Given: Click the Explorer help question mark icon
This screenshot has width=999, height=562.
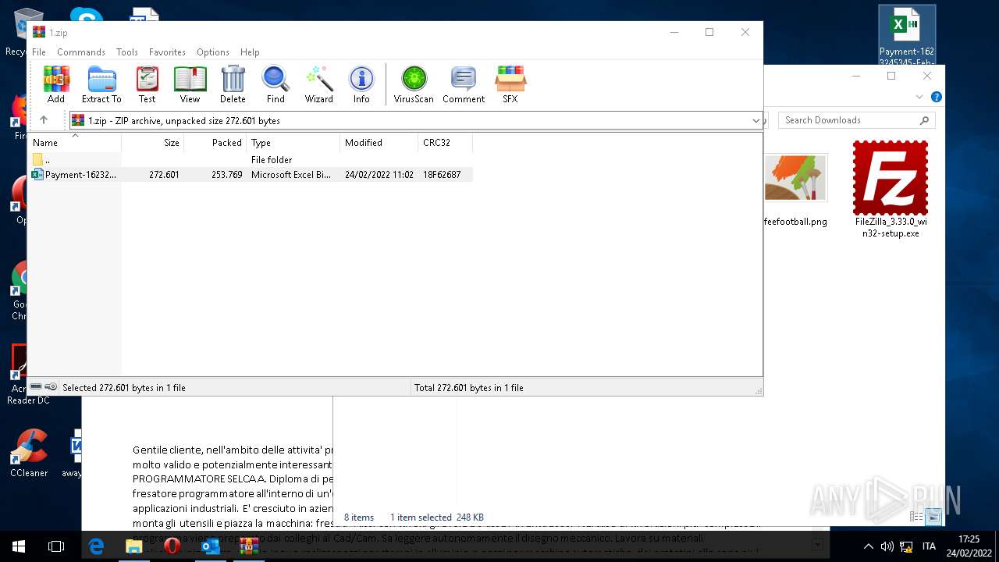Looking at the screenshot, I should click(937, 97).
